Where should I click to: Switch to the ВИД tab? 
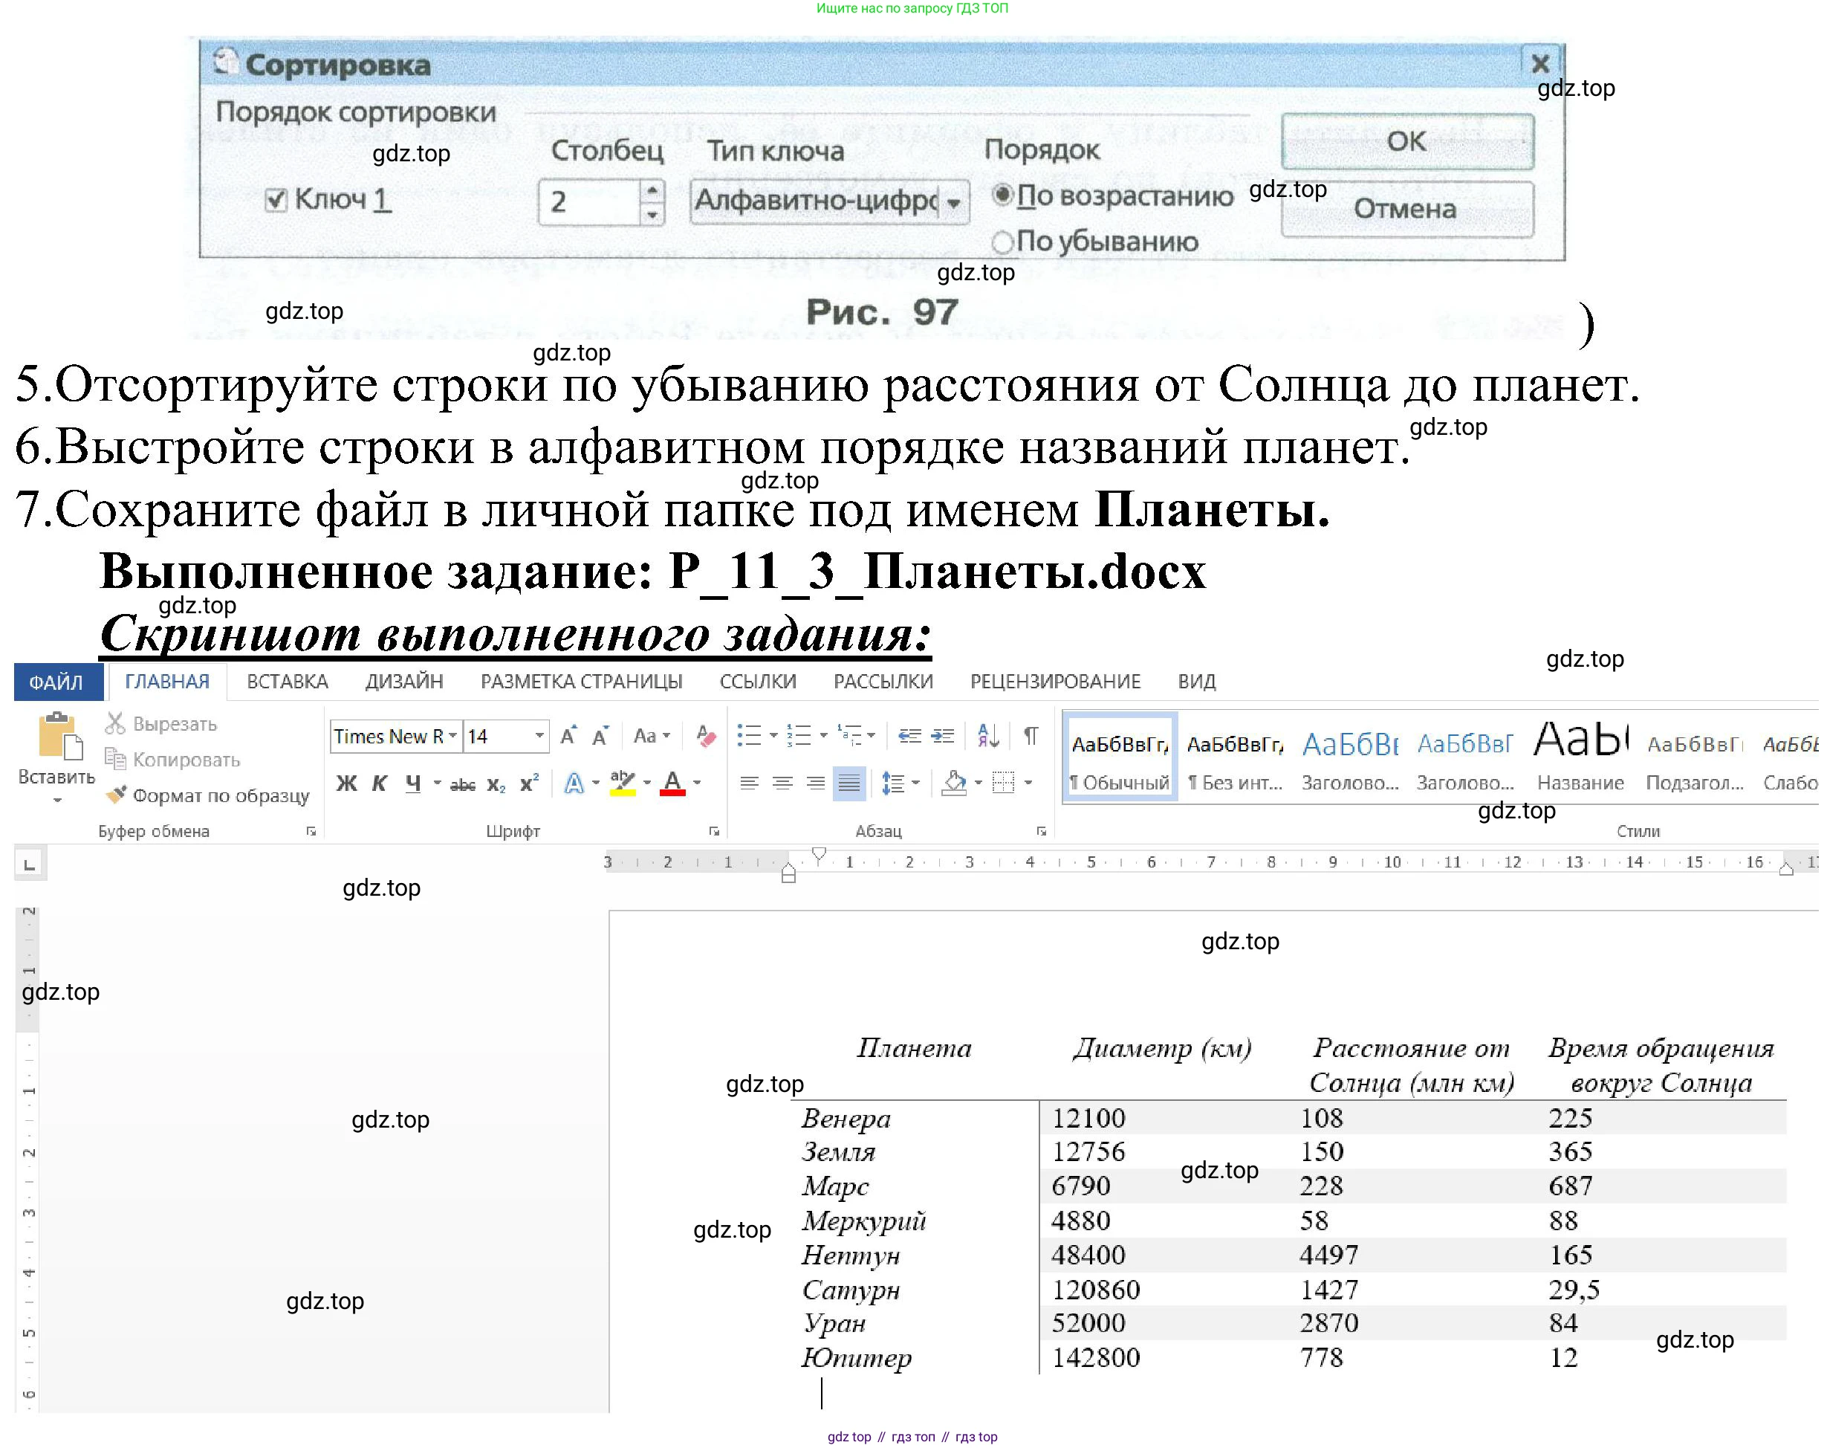click(x=1199, y=682)
